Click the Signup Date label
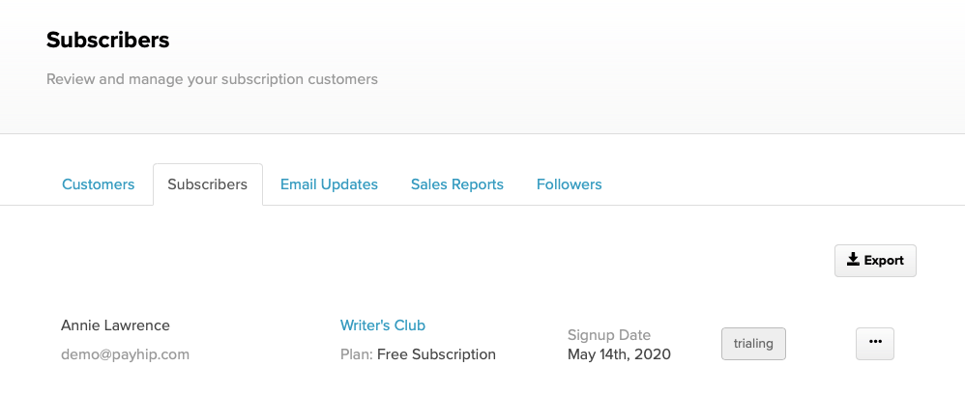 pyautogui.click(x=608, y=335)
